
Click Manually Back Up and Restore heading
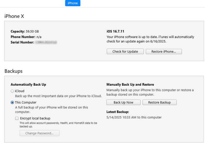point(130,85)
